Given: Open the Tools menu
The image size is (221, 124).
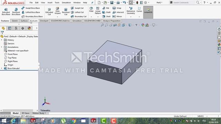Looking at the screenshot, I should pyautogui.click(x=57, y=2).
